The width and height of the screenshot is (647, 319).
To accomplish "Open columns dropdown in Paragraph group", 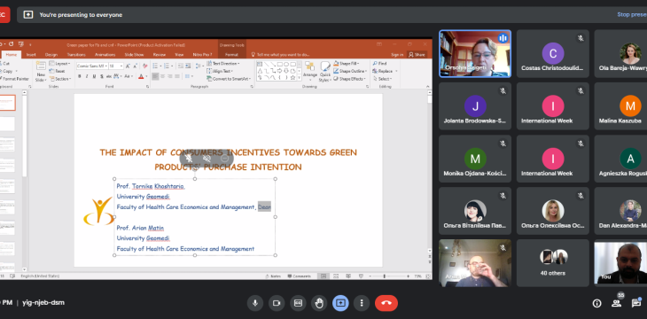I will click(x=189, y=76).
